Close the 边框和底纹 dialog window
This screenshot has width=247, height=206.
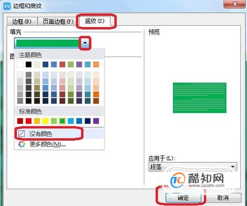[x=235, y=3]
